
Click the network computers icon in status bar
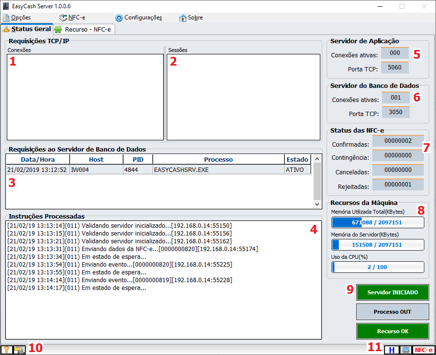click(x=19, y=349)
